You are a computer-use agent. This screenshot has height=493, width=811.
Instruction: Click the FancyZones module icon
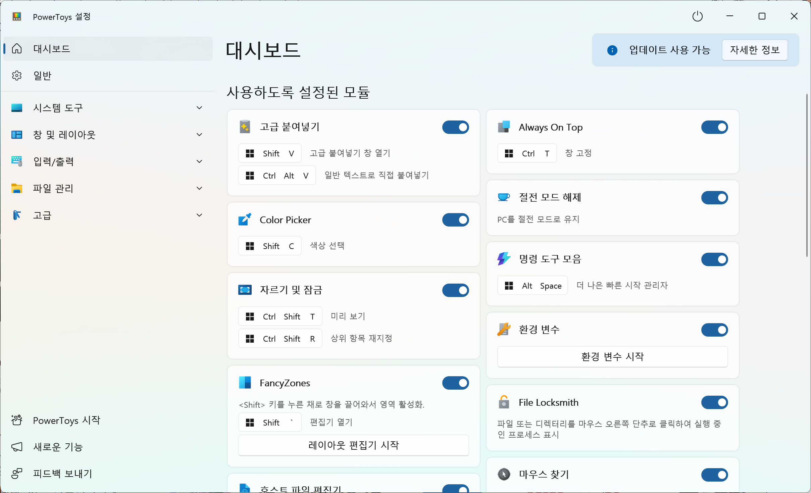point(245,383)
